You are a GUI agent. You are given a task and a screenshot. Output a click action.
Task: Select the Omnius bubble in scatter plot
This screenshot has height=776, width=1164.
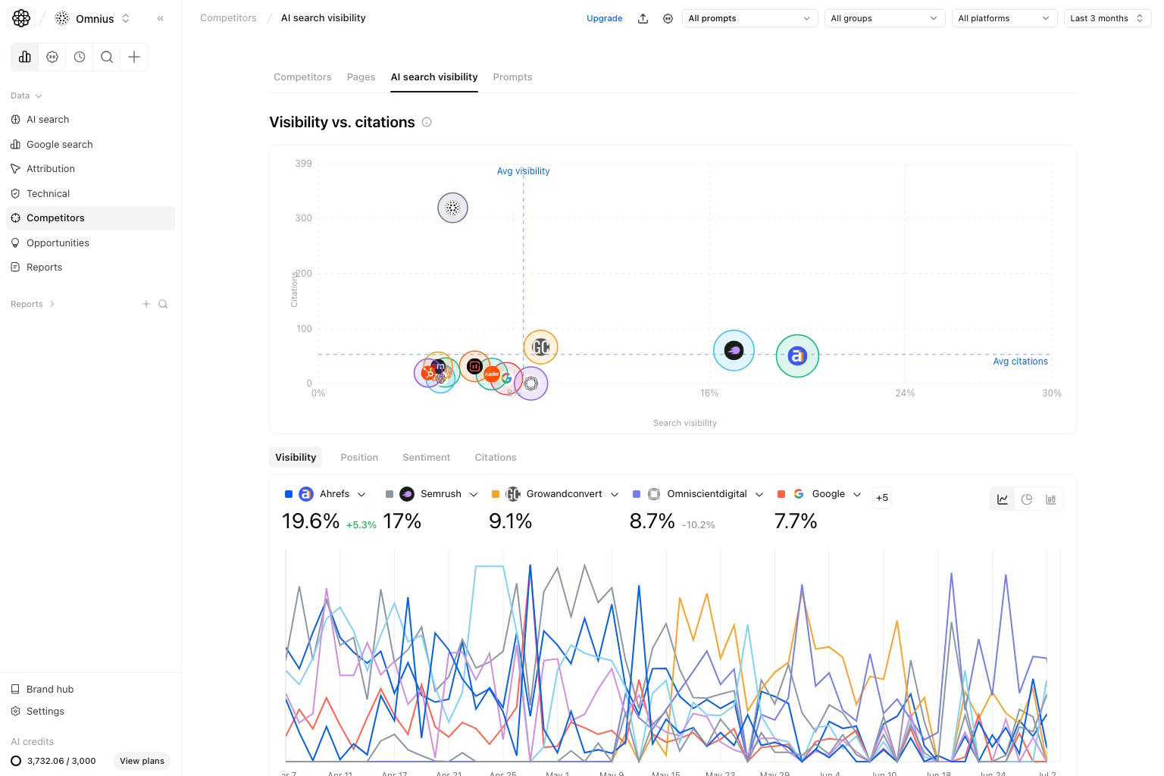coord(452,208)
